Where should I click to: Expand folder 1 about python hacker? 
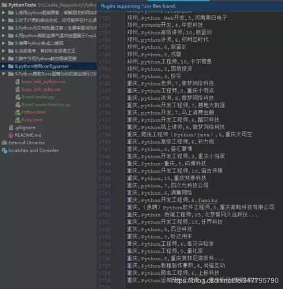[x=3, y=13]
